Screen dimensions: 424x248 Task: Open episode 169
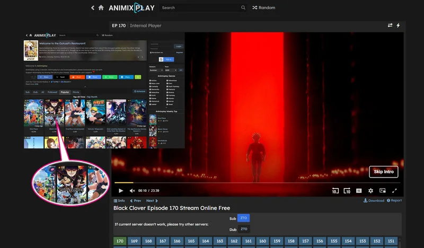[134, 241]
